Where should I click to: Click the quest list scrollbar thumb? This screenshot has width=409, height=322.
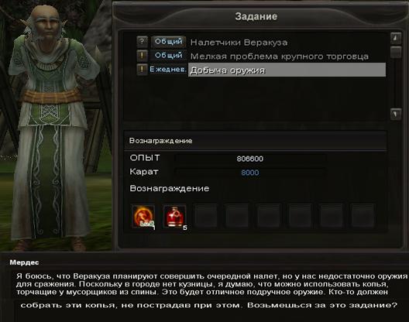396,52
